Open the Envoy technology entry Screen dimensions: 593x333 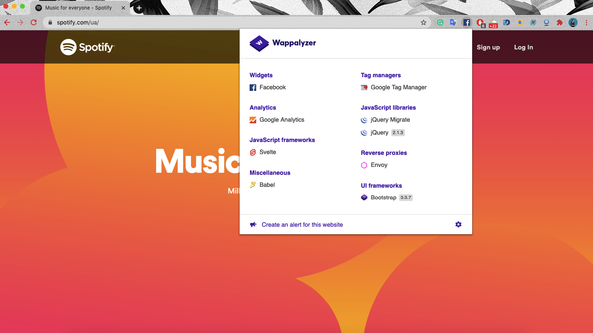click(x=374, y=165)
